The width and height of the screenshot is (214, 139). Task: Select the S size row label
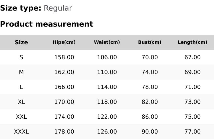pos(21,57)
